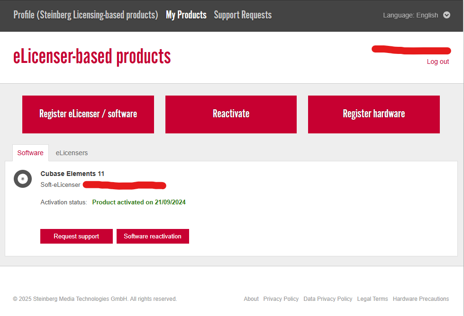Log out of the account
Screen dimensions: 464x316
click(437, 61)
